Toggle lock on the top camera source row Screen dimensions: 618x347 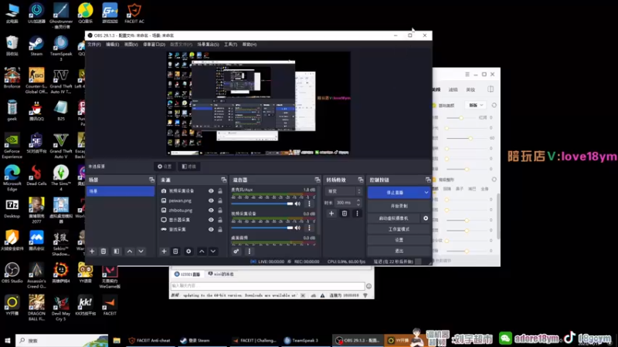[220, 190]
